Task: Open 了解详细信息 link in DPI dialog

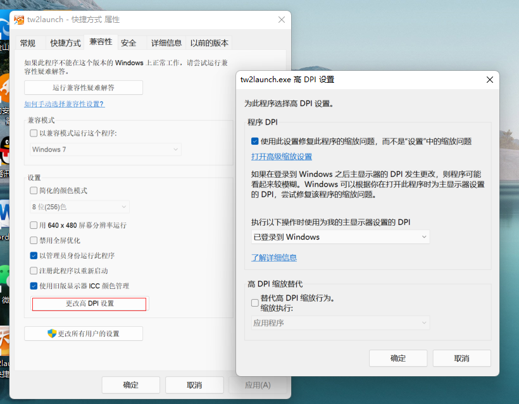Action: pyautogui.click(x=274, y=258)
